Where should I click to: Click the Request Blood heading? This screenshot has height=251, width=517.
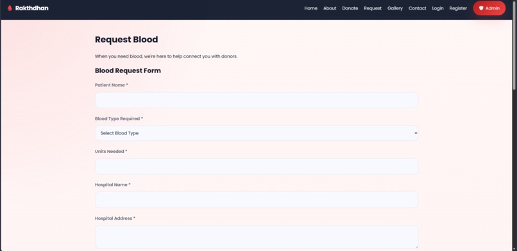point(126,40)
